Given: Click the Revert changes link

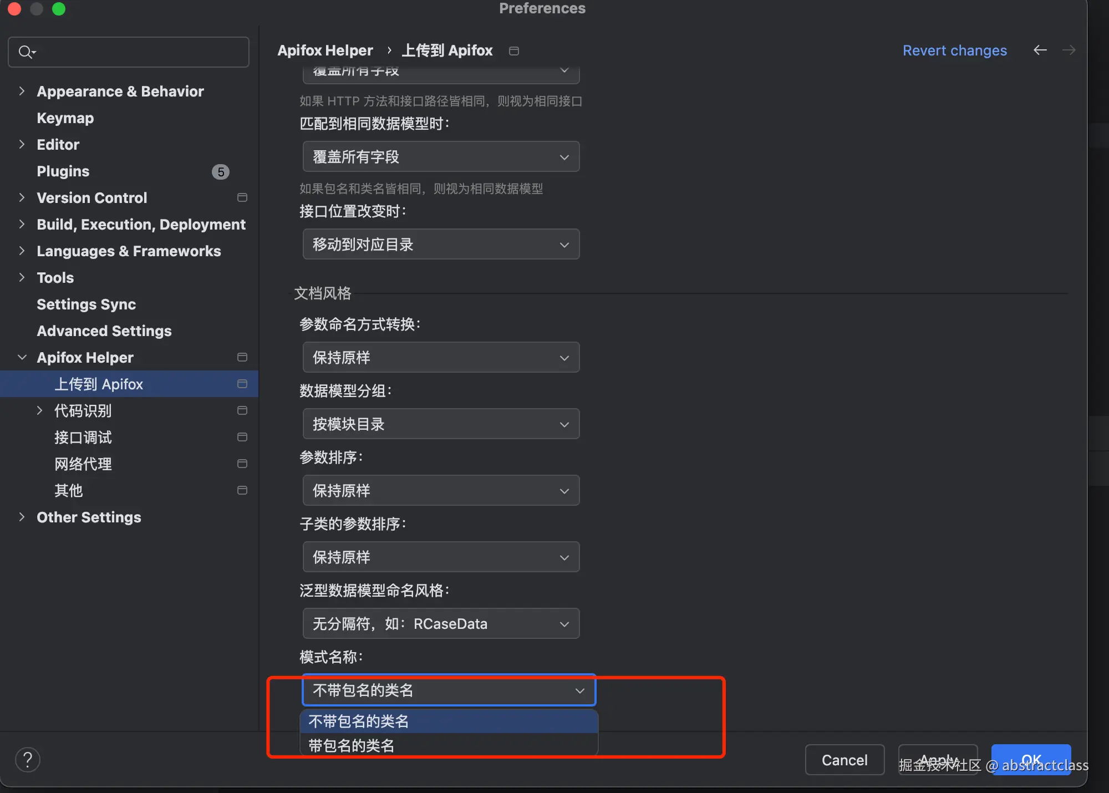Looking at the screenshot, I should click(x=954, y=50).
